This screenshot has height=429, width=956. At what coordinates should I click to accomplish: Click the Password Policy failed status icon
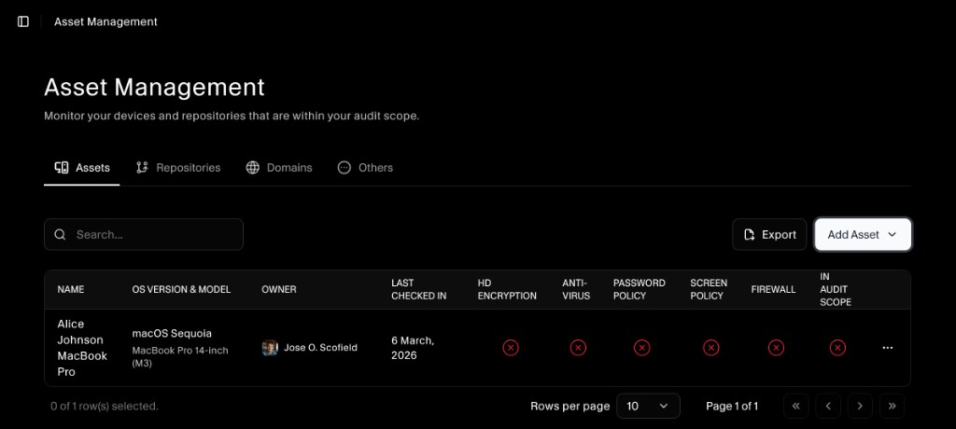[x=641, y=348]
